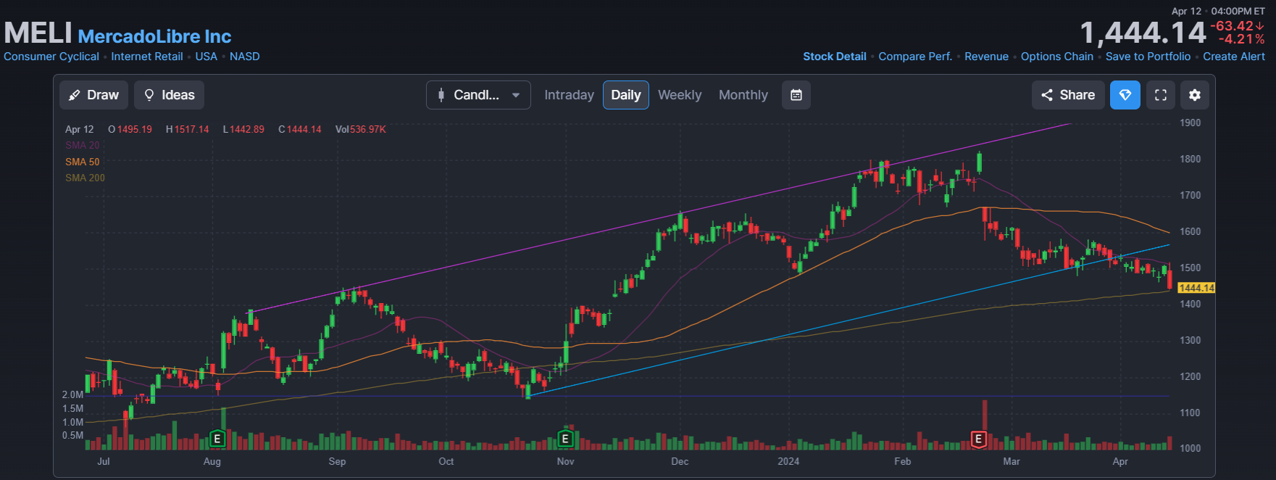The image size is (1276, 480).
Task: Open the USA country link
Action: (207, 57)
